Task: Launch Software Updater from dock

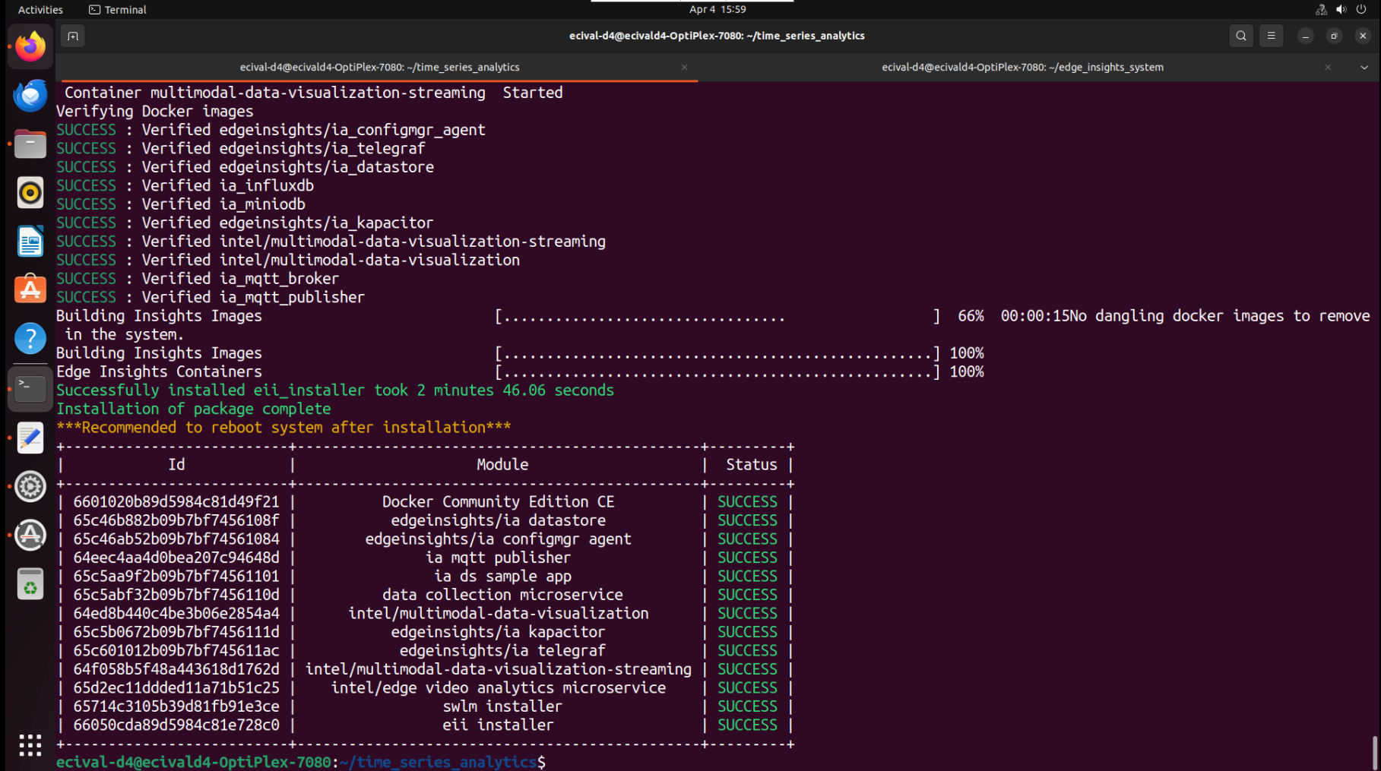Action: 30,536
